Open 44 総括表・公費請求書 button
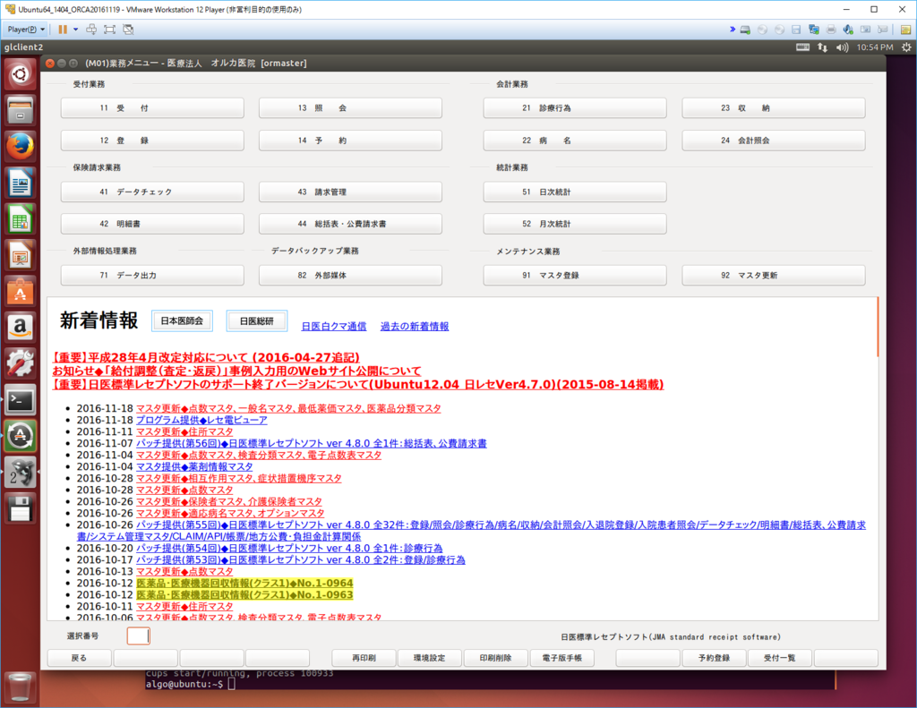Screen dimensions: 917x708 (350, 224)
